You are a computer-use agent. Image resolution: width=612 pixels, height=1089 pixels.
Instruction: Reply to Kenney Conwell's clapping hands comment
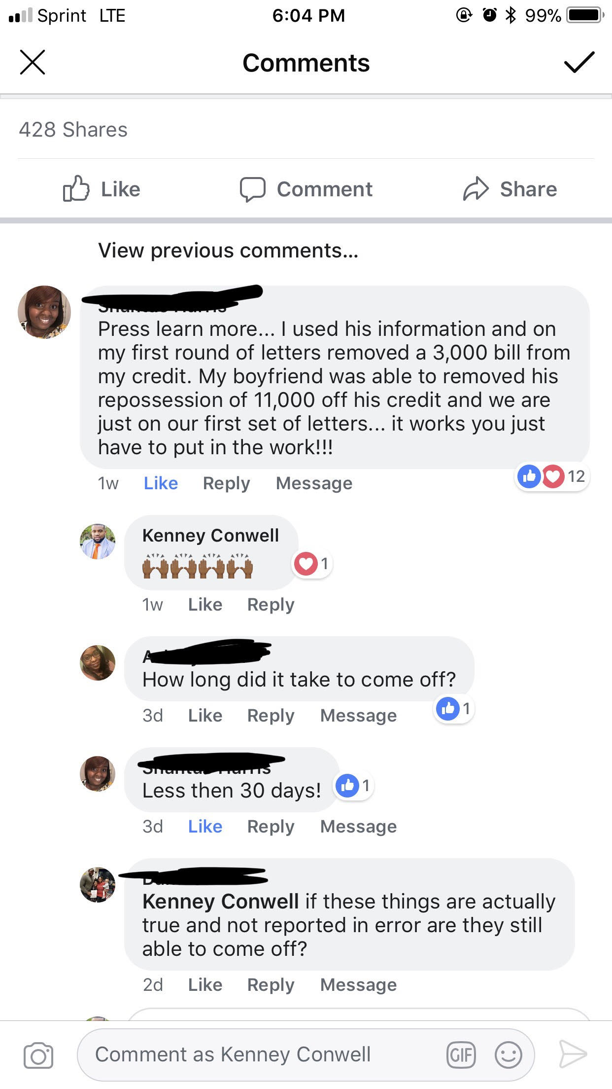271,605
